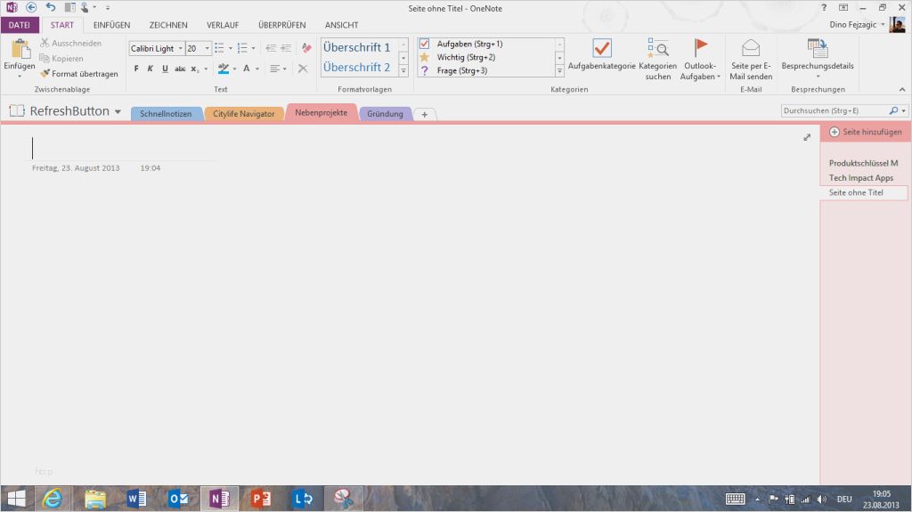The image size is (912, 512).
Task: Apply the Überschrift 1 style
Action: point(357,47)
